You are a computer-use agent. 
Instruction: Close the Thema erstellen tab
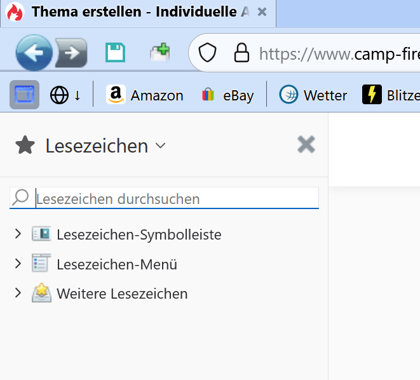tap(262, 12)
